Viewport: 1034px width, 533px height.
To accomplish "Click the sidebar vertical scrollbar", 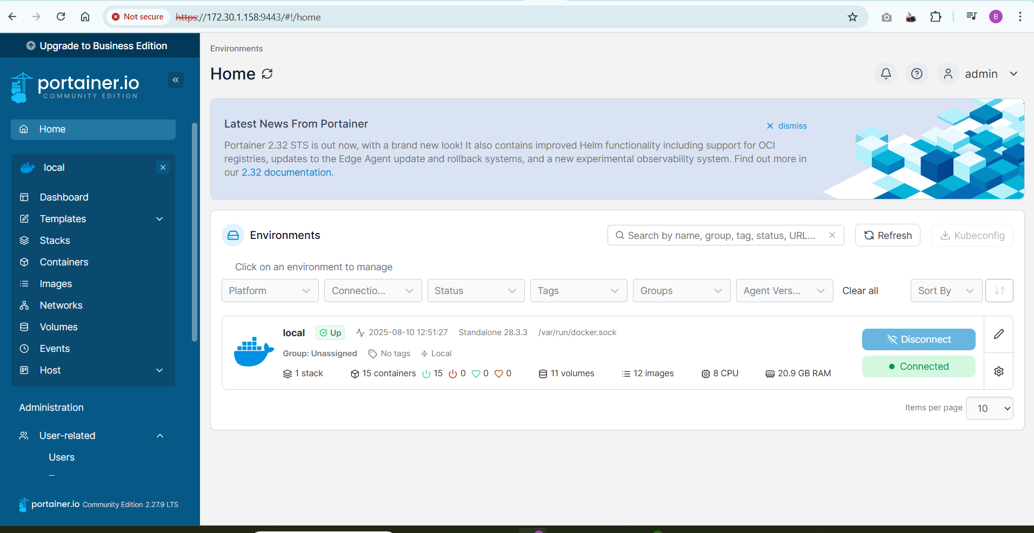I will coord(195,232).
